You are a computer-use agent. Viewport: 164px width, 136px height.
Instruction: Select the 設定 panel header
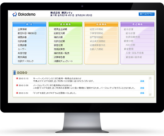click(x=29, y=24)
